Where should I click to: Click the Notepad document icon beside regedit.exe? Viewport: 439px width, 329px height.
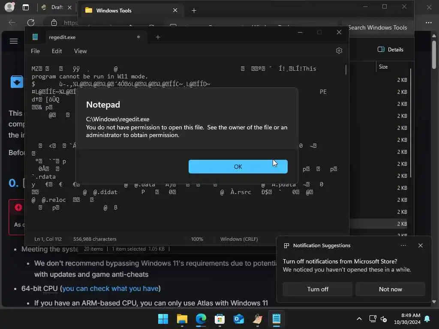tap(35, 37)
